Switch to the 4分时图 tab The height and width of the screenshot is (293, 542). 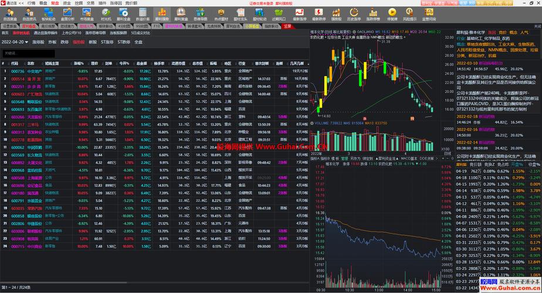pos(124,26)
